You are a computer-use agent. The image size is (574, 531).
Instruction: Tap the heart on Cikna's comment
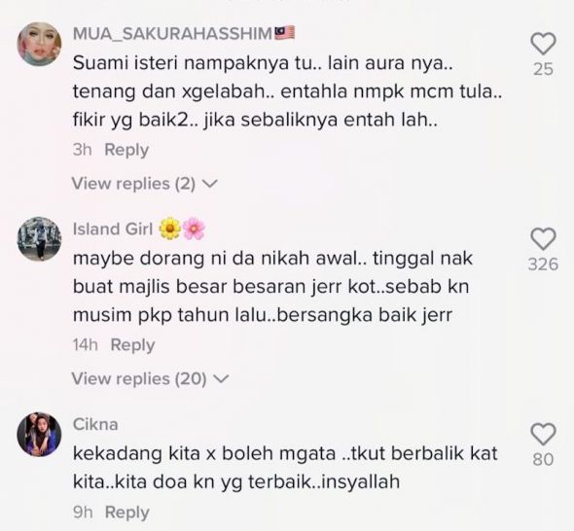(x=543, y=434)
